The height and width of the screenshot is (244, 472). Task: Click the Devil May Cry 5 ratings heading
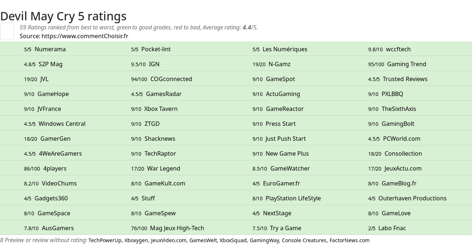click(x=63, y=16)
